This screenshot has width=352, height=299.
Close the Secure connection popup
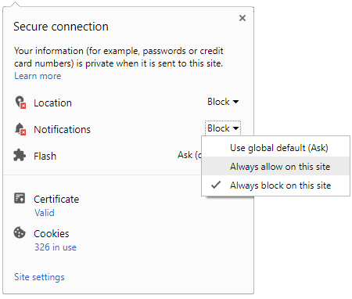click(x=242, y=18)
